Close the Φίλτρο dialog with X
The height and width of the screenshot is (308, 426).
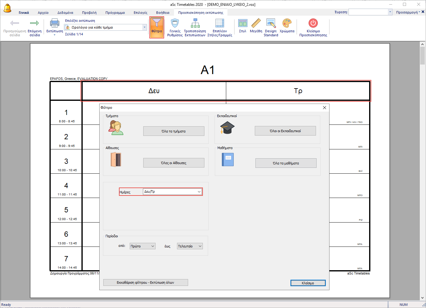pyautogui.click(x=324, y=108)
